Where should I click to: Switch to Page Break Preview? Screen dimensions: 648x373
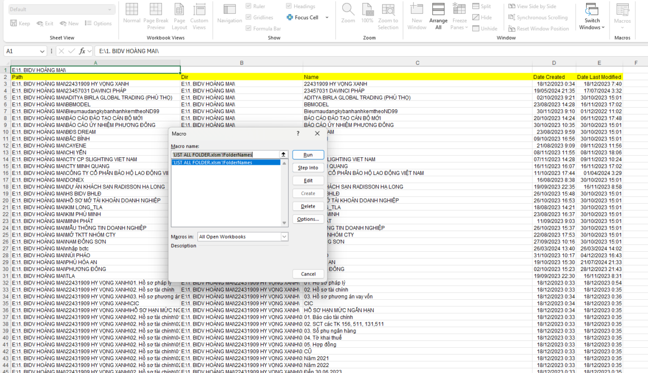click(x=155, y=16)
